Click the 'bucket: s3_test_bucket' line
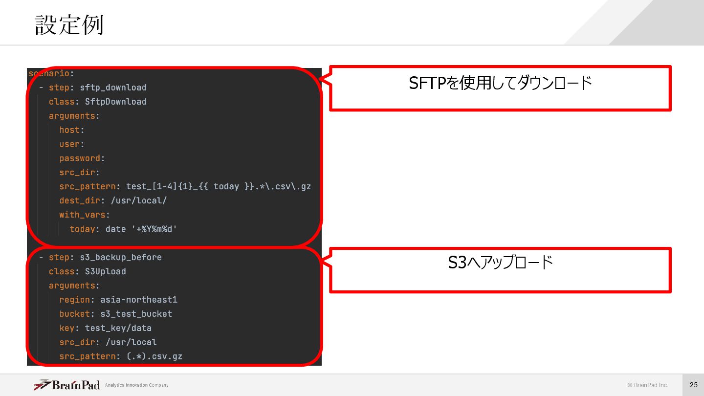704x396 pixels. pos(115,314)
